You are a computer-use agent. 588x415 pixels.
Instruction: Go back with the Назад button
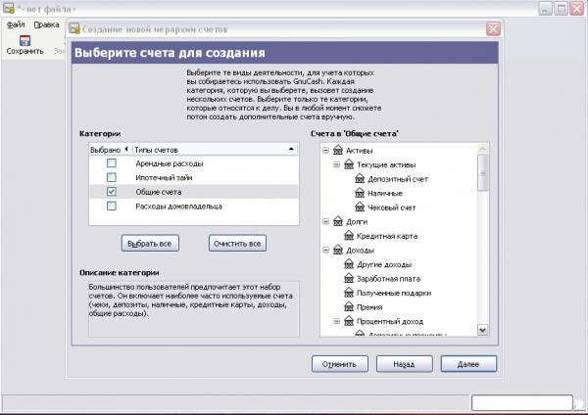pyautogui.click(x=404, y=364)
